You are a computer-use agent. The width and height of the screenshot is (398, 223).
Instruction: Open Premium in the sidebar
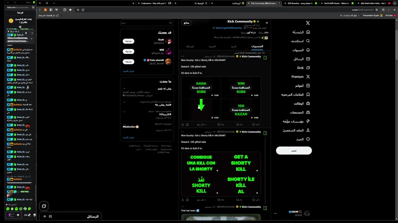pyautogui.click(x=301, y=77)
